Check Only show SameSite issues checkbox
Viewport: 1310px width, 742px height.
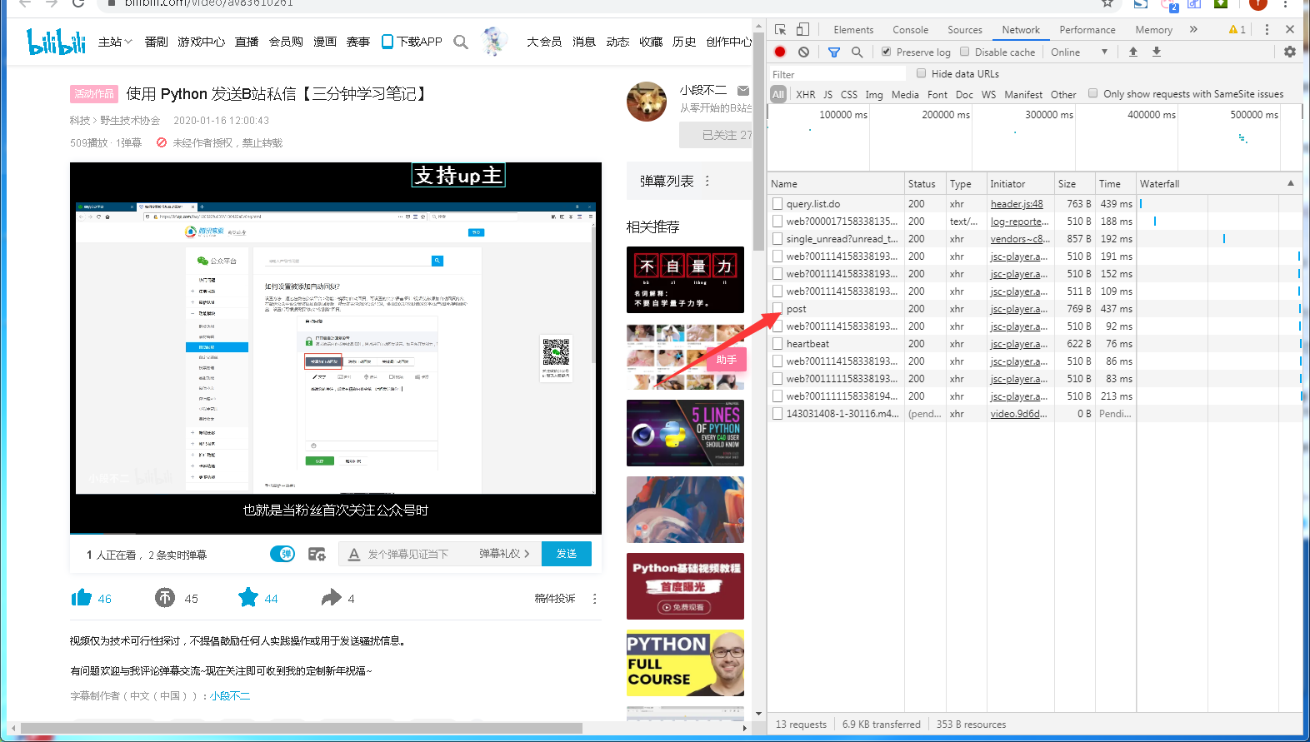pyautogui.click(x=1093, y=93)
